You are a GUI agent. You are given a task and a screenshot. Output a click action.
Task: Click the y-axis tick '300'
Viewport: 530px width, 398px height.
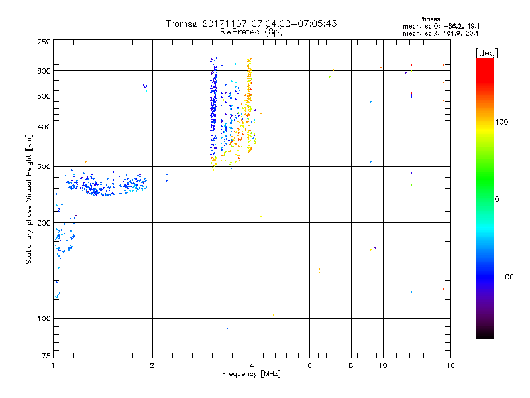(x=44, y=166)
